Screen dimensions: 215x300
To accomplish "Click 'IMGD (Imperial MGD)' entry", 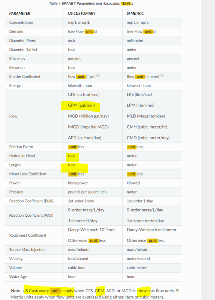I will [x=88, y=127].
